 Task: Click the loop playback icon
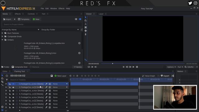tap(89, 67)
